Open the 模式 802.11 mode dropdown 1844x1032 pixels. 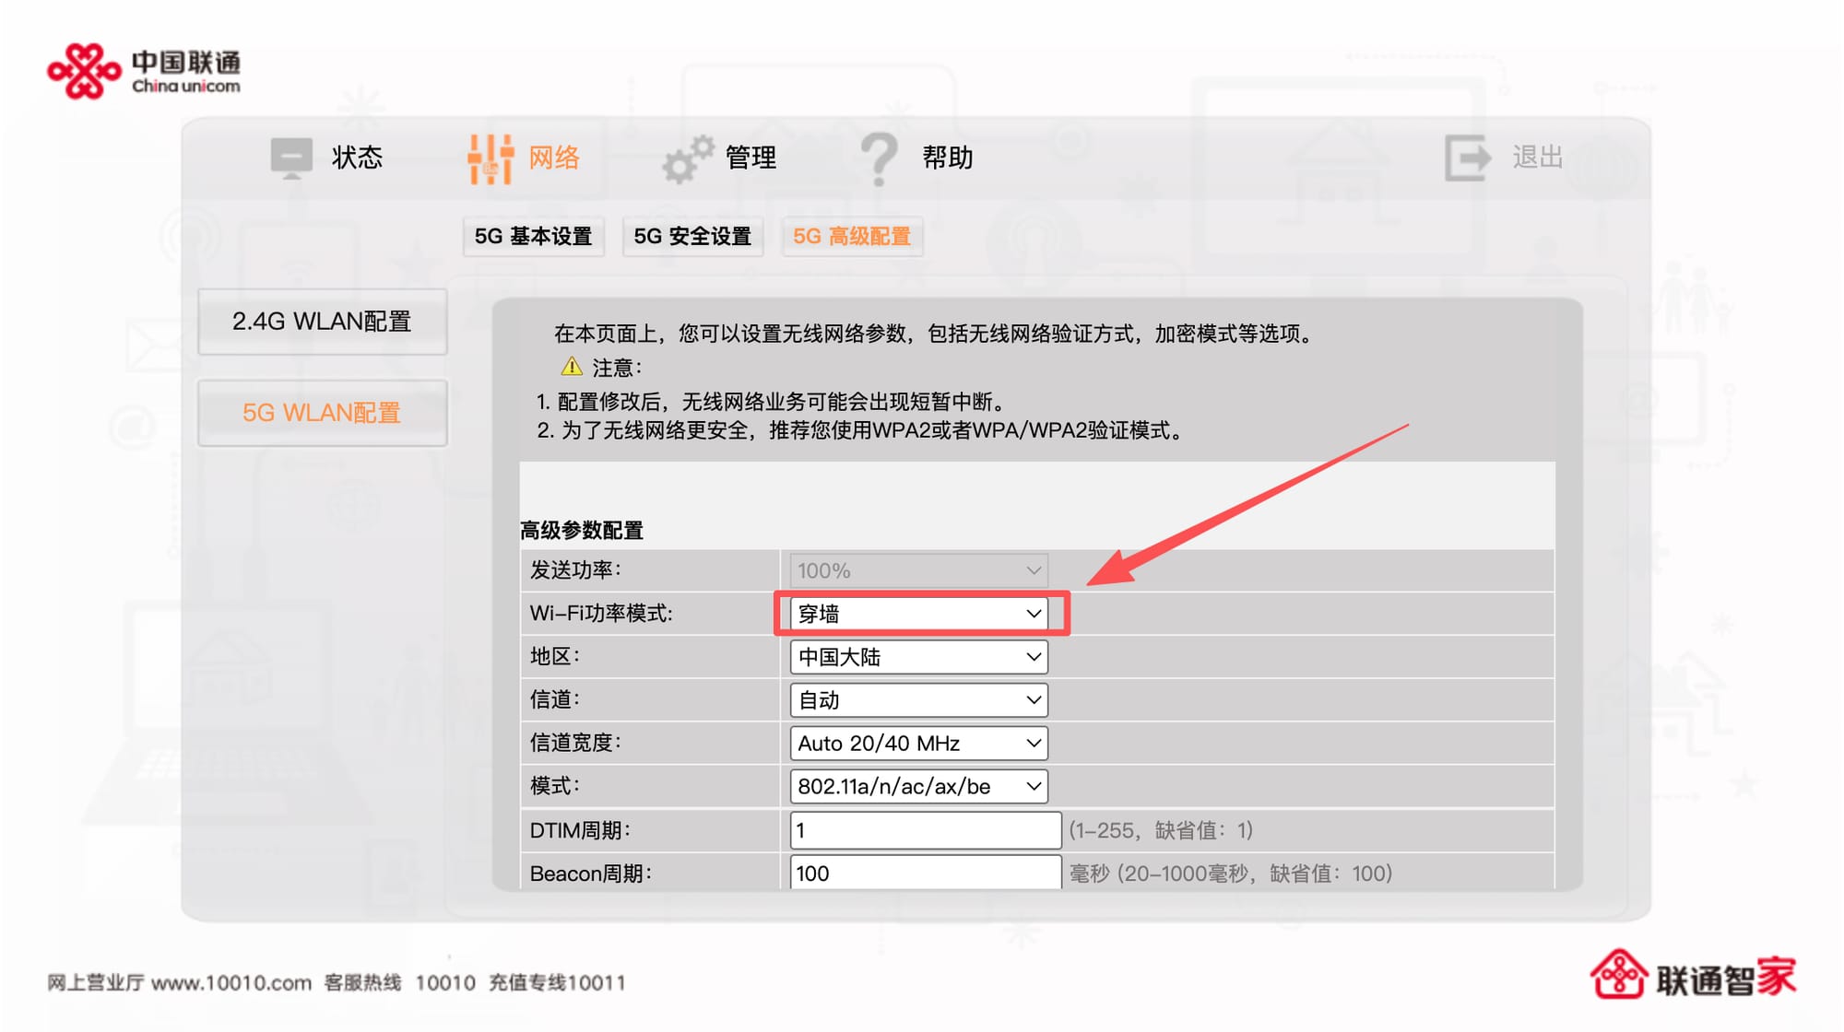pos(918,786)
